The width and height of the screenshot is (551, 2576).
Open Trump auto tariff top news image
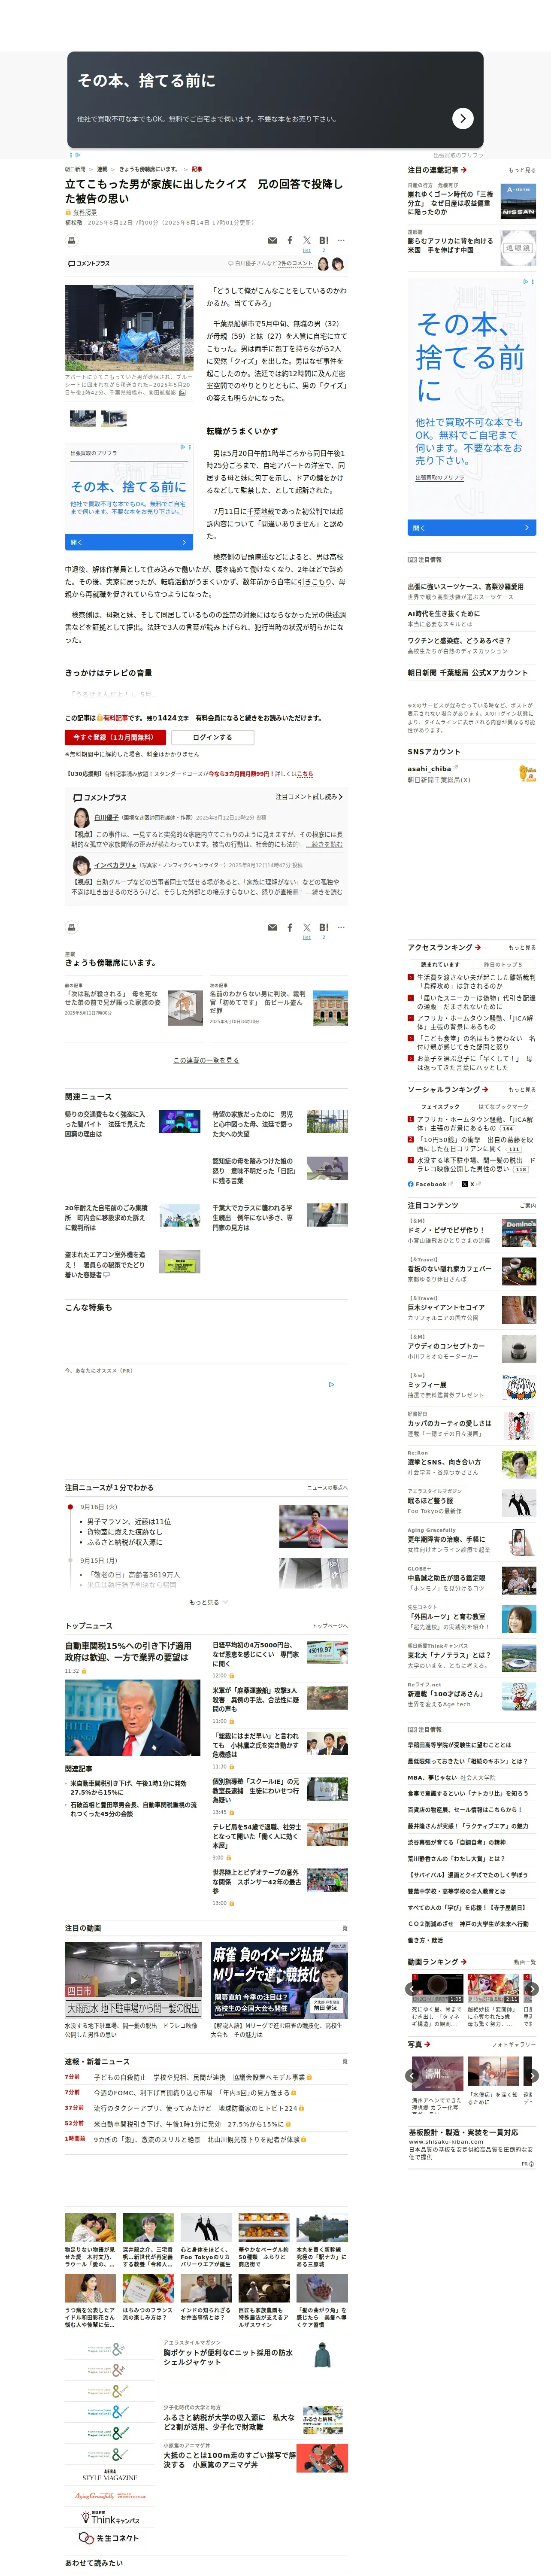pyautogui.click(x=132, y=1718)
